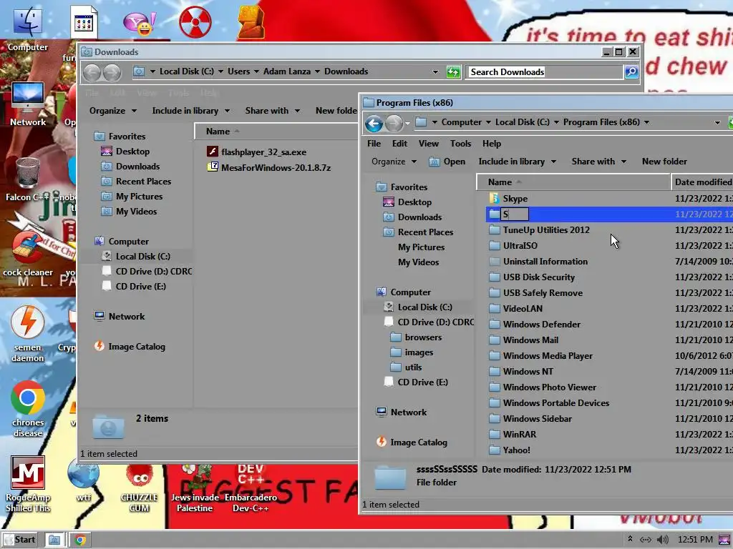The width and height of the screenshot is (733, 549).
Task: Open the calendar document desktop icon
Action: pos(84,22)
